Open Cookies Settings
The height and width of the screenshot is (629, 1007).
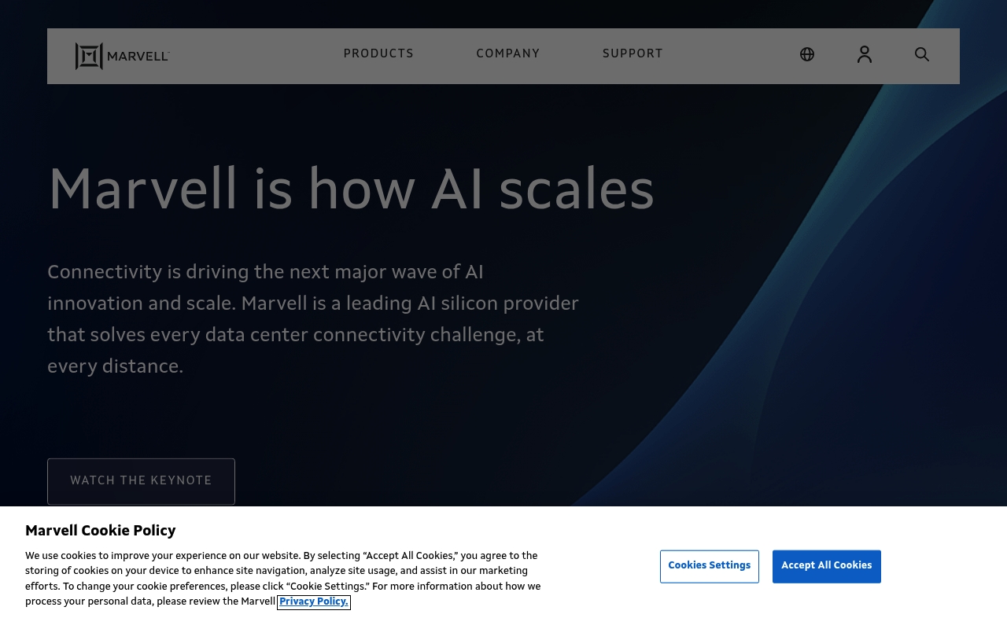710,566
